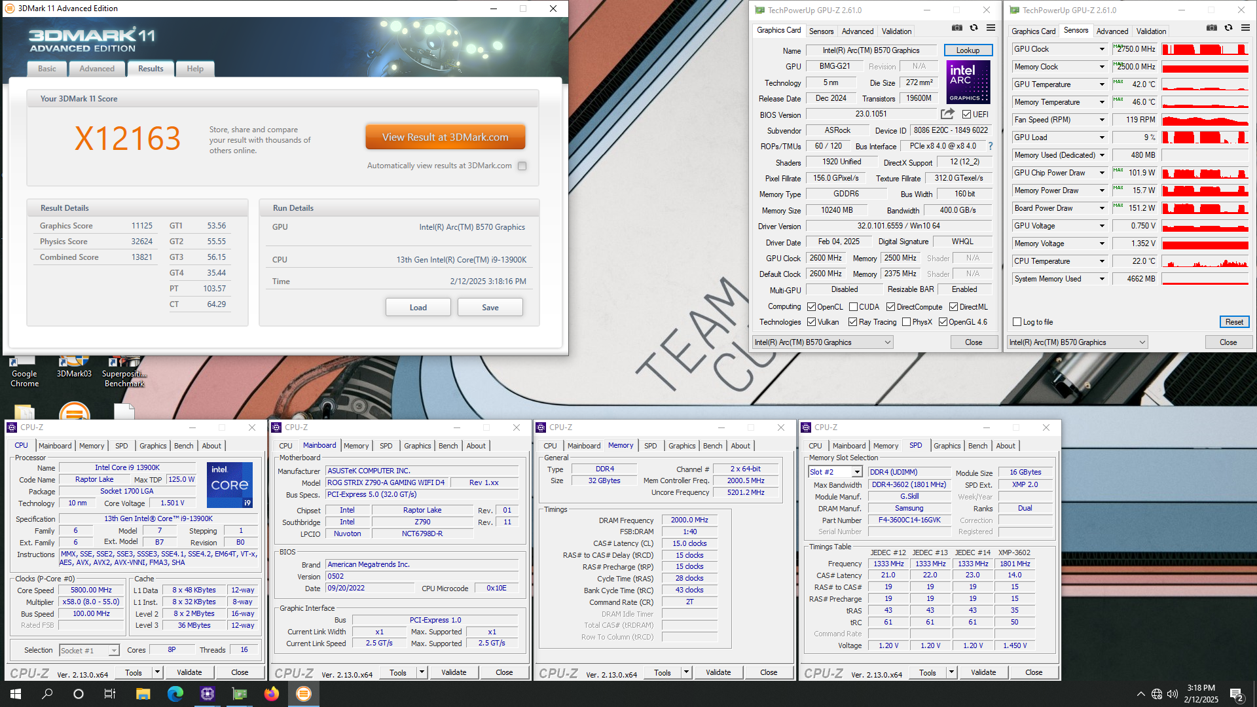The image size is (1257, 707).
Task: Click the Lookup button in GPU-Z
Action: 968,50
